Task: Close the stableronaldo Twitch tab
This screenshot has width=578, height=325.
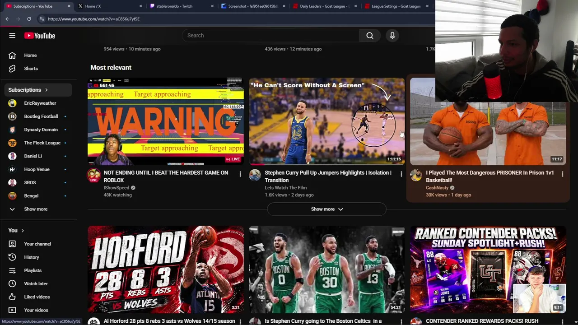Action: pyautogui.click(x=212, y=6)
